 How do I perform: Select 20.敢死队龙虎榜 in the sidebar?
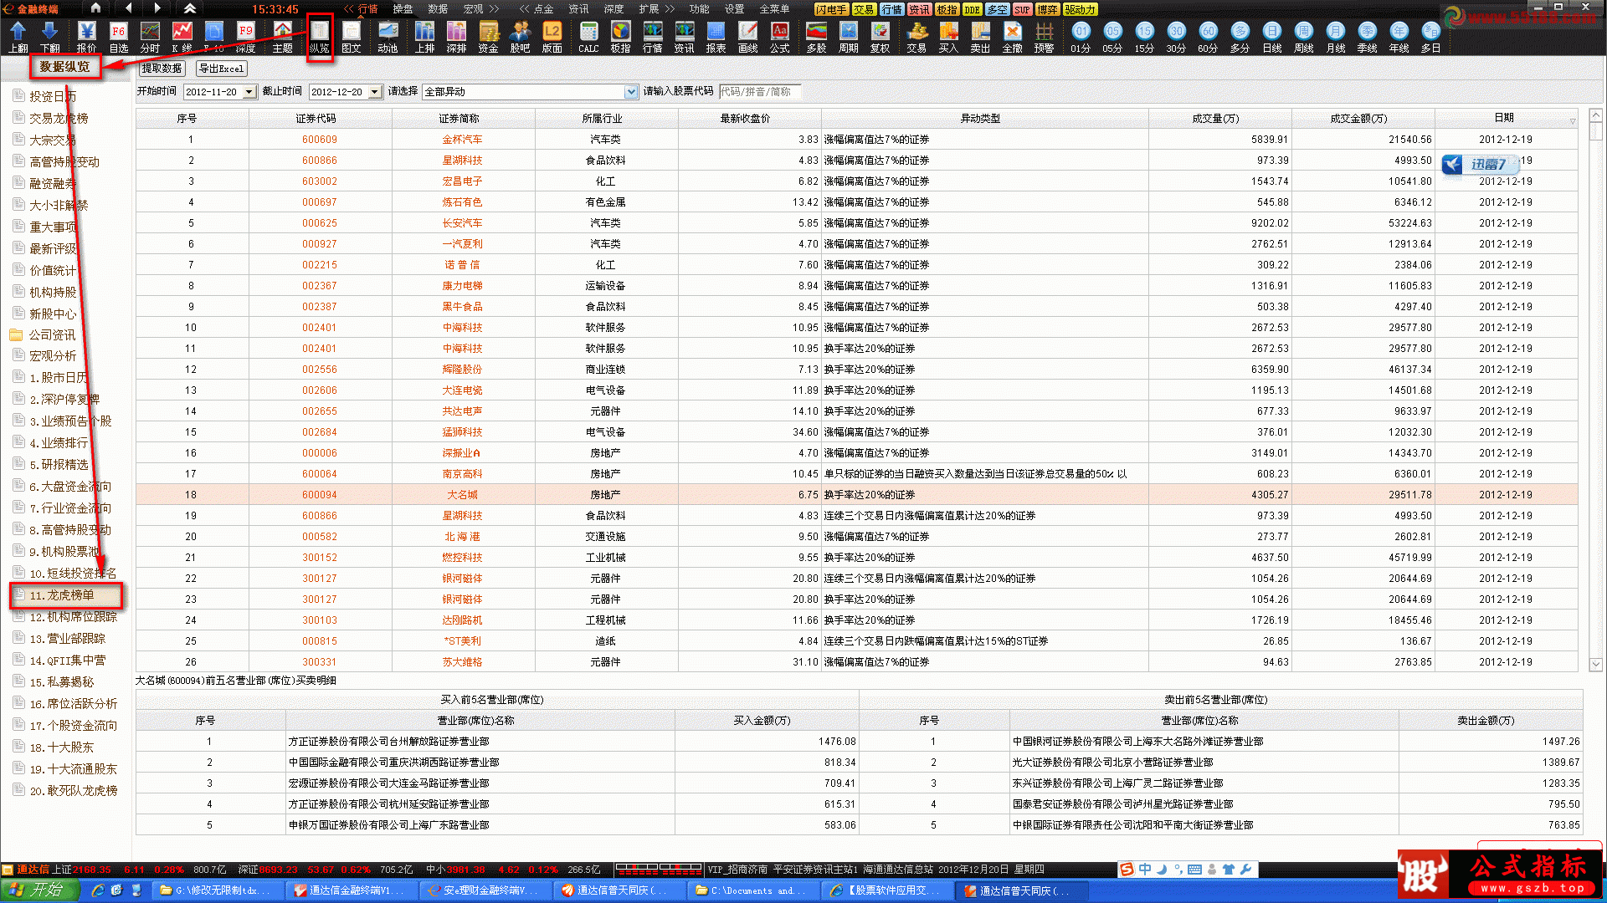click(x=74, y=790)
